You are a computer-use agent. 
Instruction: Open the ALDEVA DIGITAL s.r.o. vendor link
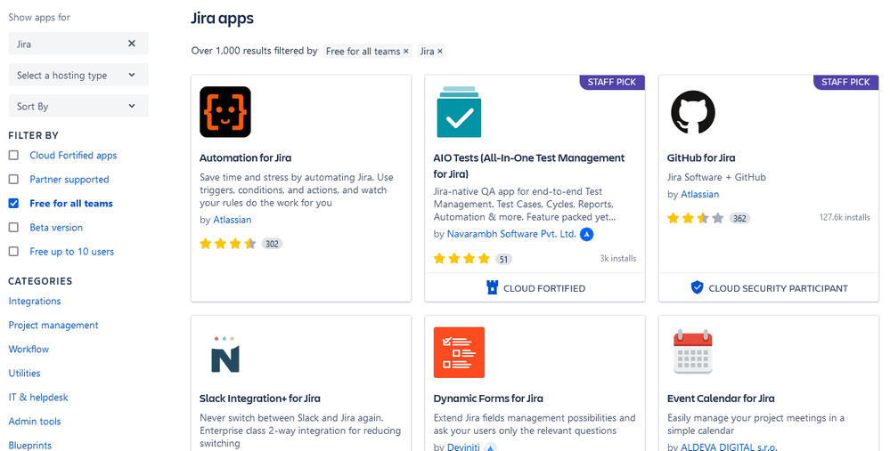pyautogui.click(x=729, y=447)
